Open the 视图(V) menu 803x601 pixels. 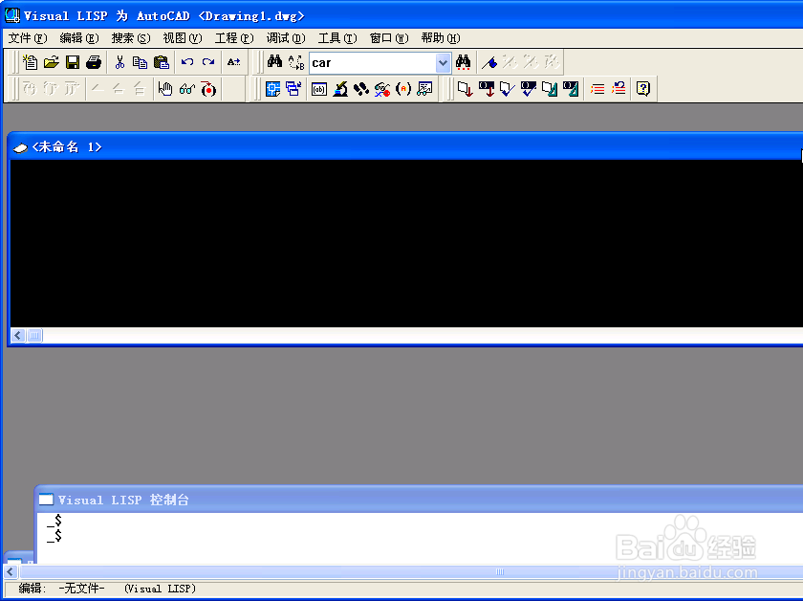tap(183, 38)
